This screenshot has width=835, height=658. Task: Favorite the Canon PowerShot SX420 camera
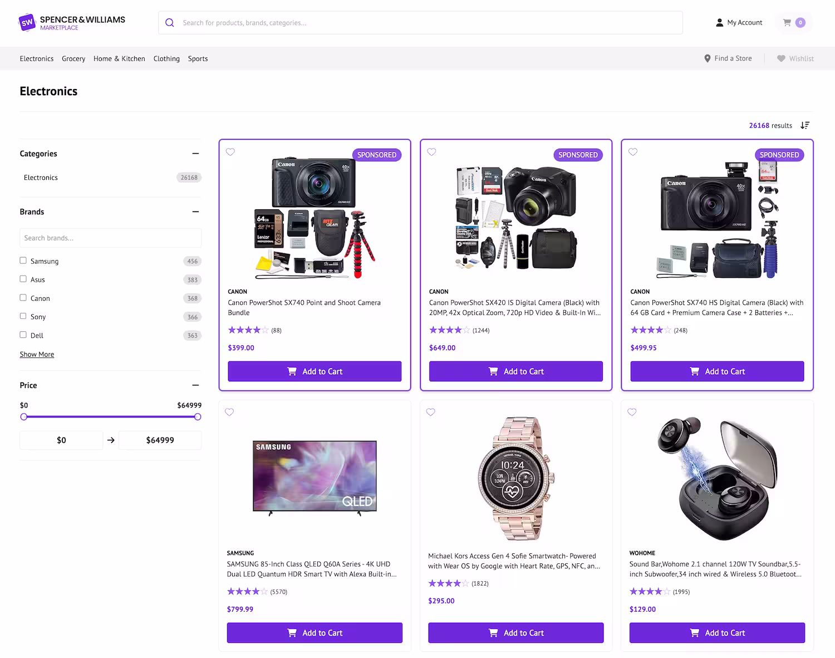click(x=431, y=152)
